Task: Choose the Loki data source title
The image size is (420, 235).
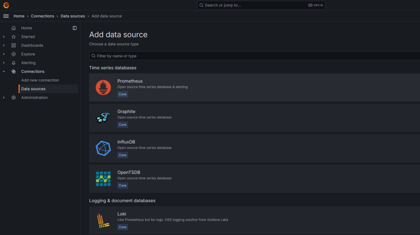Action: pos(121,214)
